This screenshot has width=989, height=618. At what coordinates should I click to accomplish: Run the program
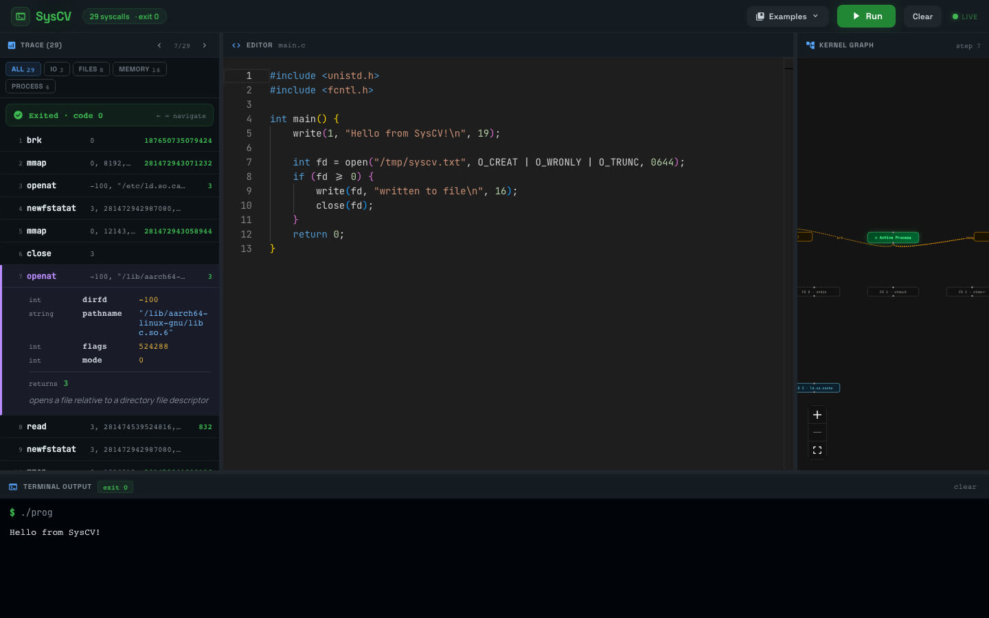[x=866, y=16]
